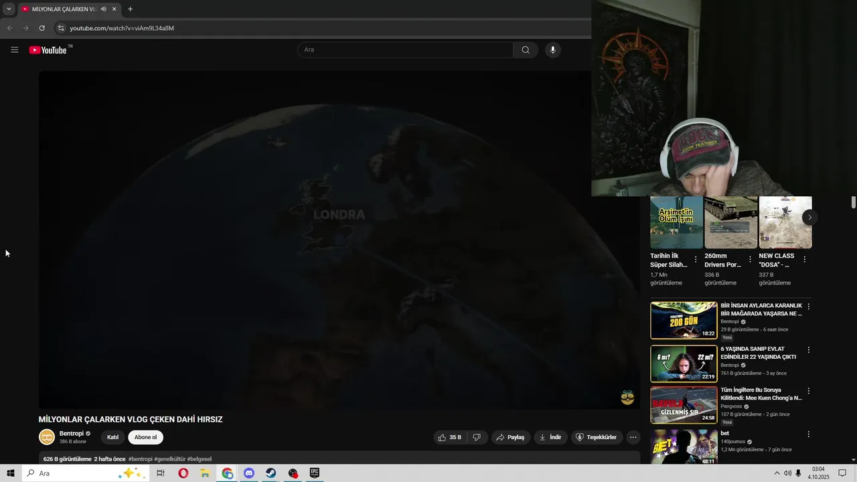Screen dimensions: 857x482
Task: Open a new Chrome tab
Action: pyautogui.click(x=130, y=9)
